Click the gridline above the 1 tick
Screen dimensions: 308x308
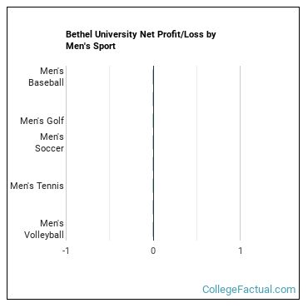click(241, 153)
